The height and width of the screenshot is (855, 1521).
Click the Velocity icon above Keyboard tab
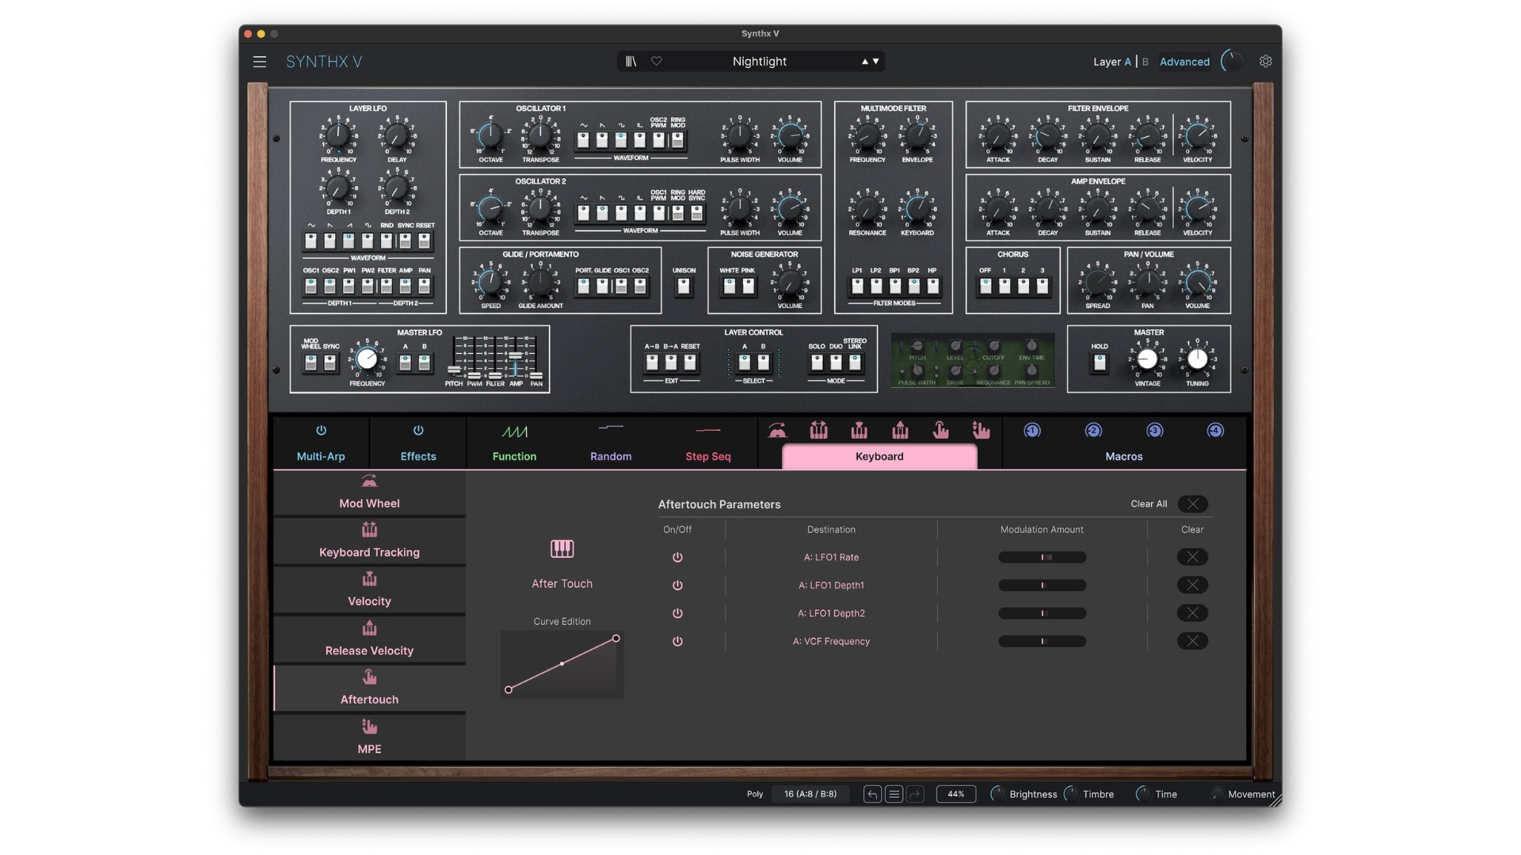[860, 431]
